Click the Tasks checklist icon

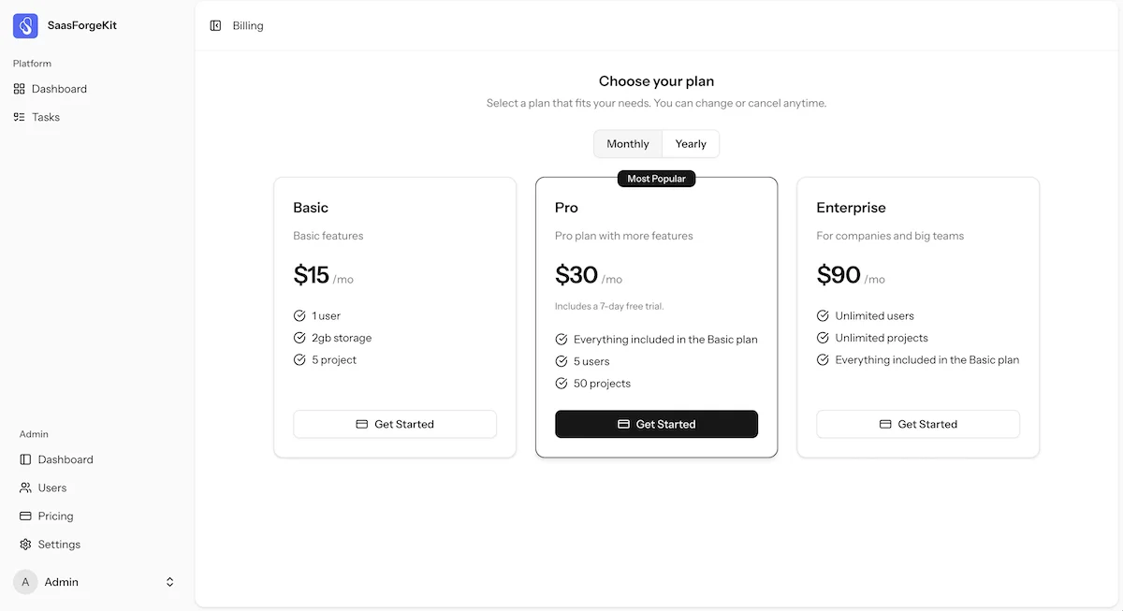click(20, 117)
